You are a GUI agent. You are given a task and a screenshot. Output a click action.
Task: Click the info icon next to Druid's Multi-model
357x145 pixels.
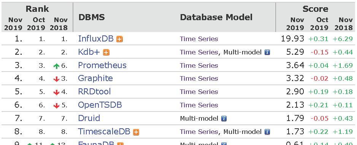point(224,119)
